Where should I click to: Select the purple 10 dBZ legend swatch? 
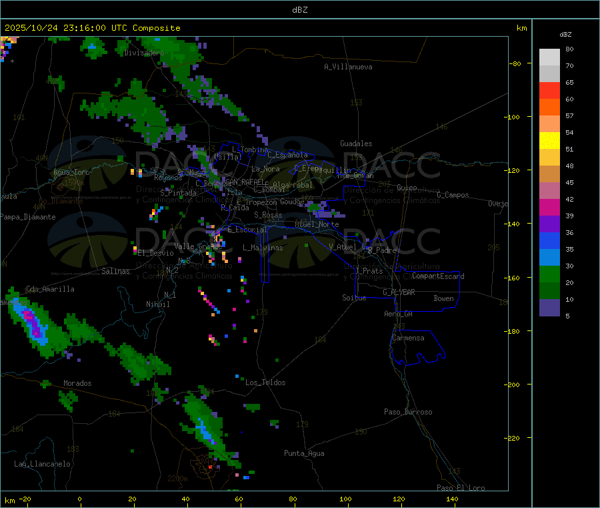(x=549, y=308)
